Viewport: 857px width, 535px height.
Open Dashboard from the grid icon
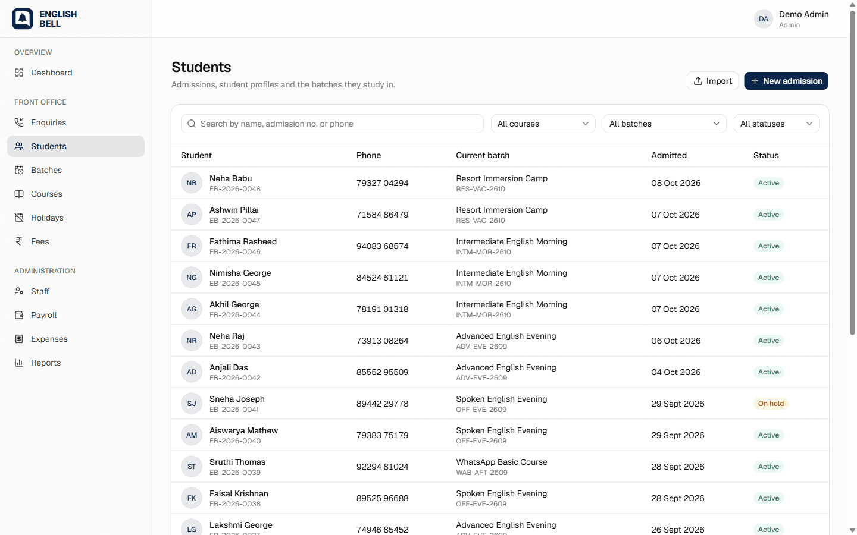[x=19, y=73]
